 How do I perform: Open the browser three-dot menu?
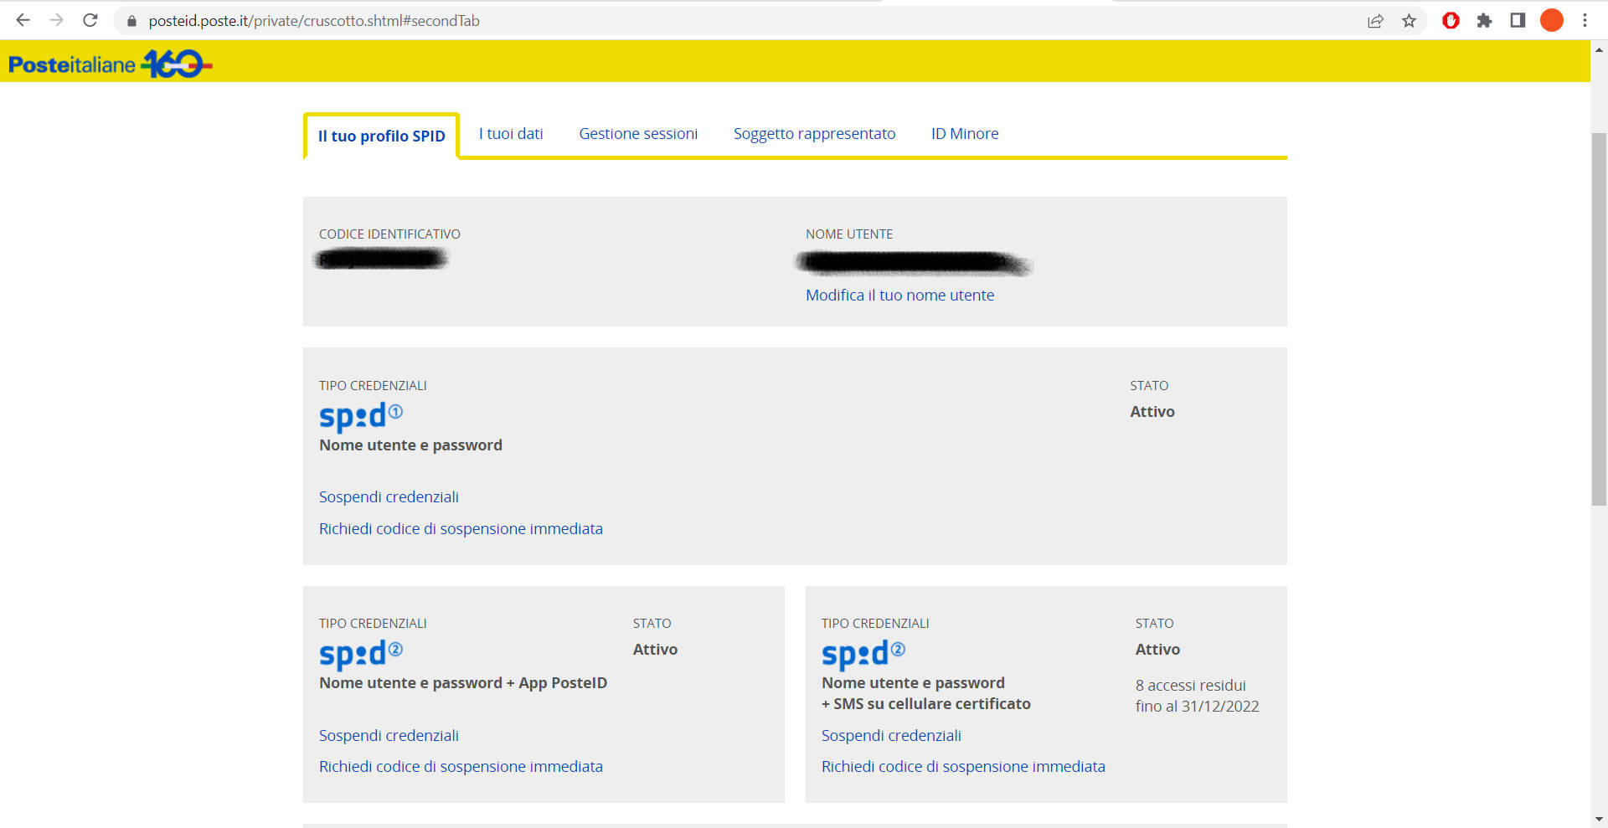pos(1585,21)
